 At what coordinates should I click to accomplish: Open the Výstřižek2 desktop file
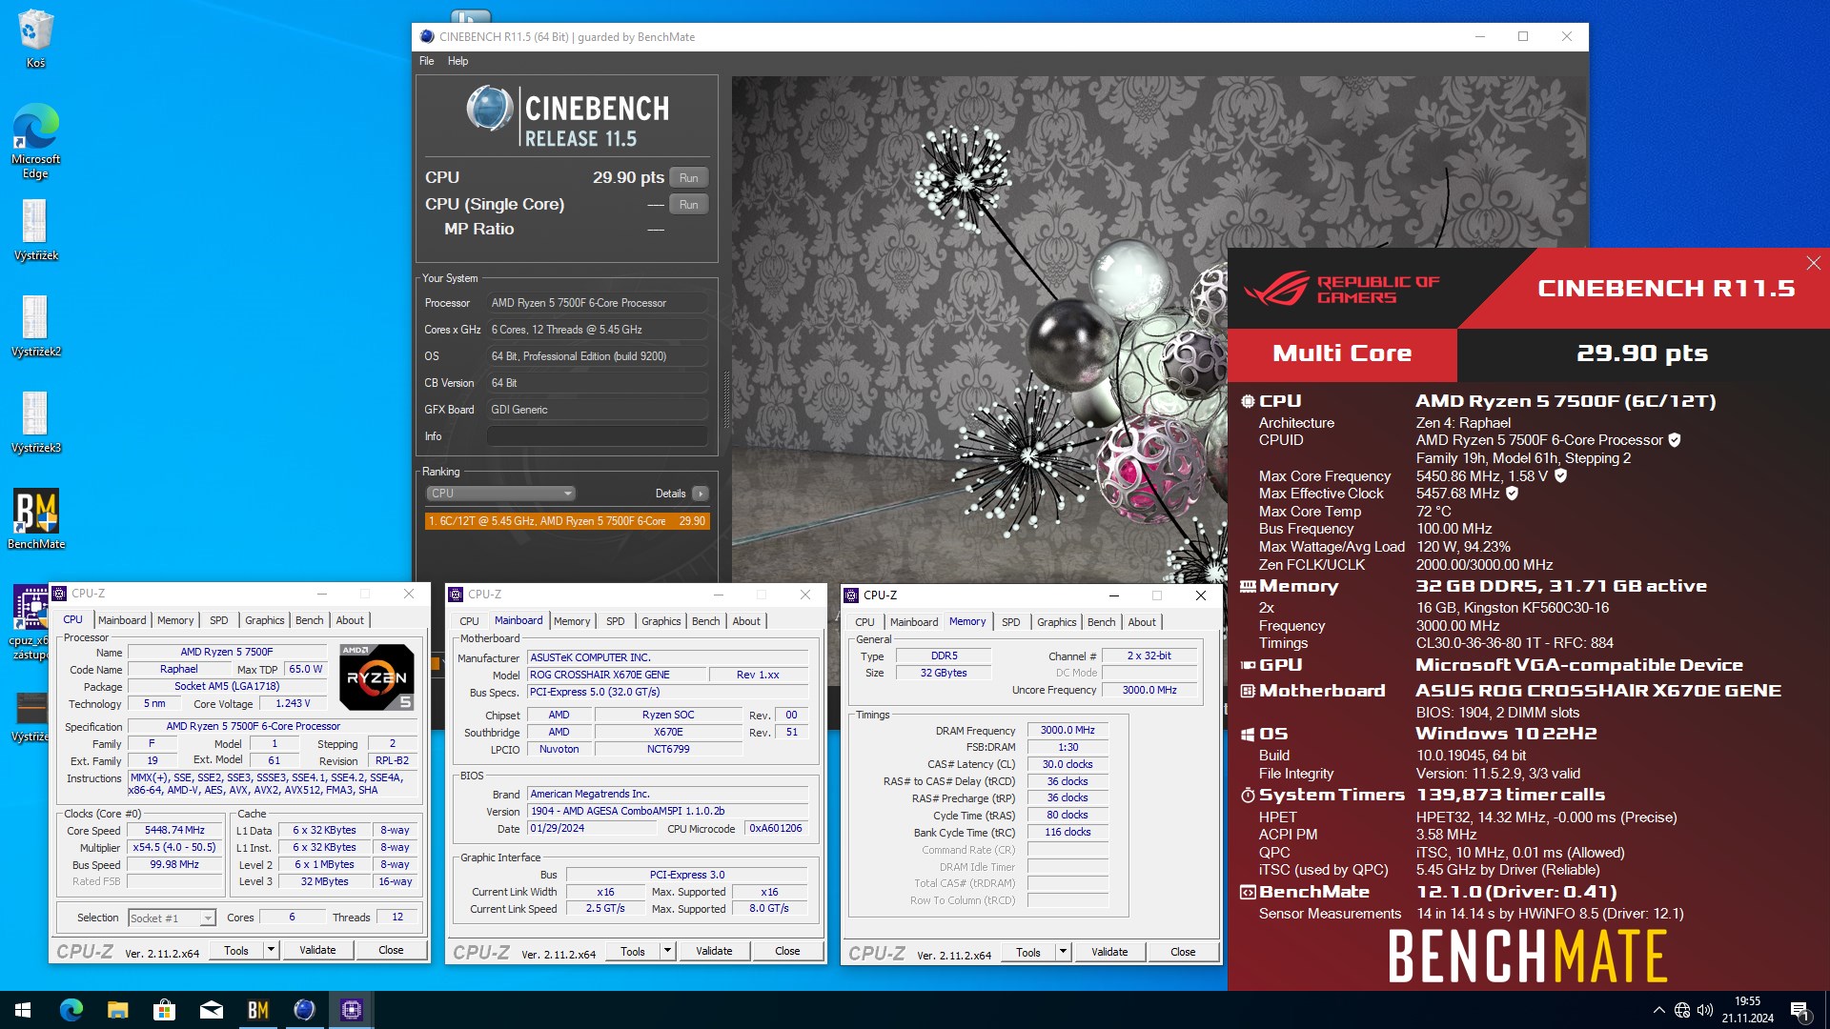[x=35, y=326]
